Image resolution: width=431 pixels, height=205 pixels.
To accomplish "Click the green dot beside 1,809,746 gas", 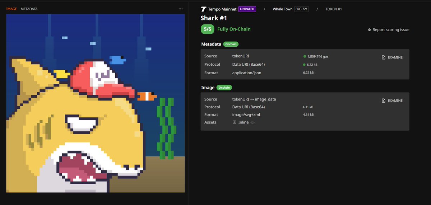I will (x=305, y=56).
